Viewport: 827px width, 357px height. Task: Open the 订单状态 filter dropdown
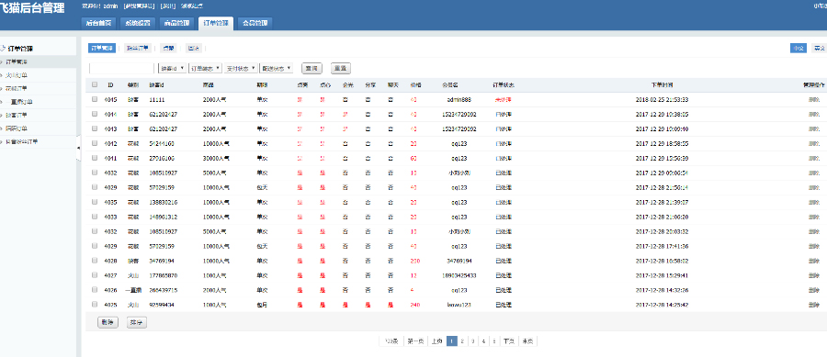tap(205, 69)
